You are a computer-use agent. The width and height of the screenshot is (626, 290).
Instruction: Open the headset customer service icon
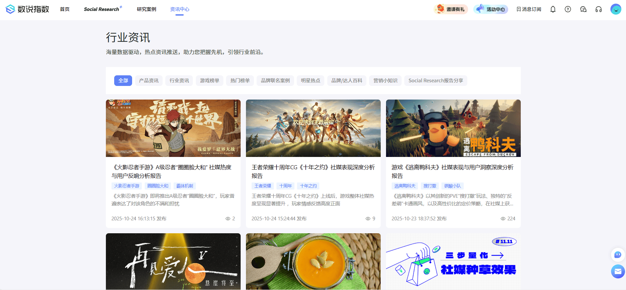pos(598,9)
